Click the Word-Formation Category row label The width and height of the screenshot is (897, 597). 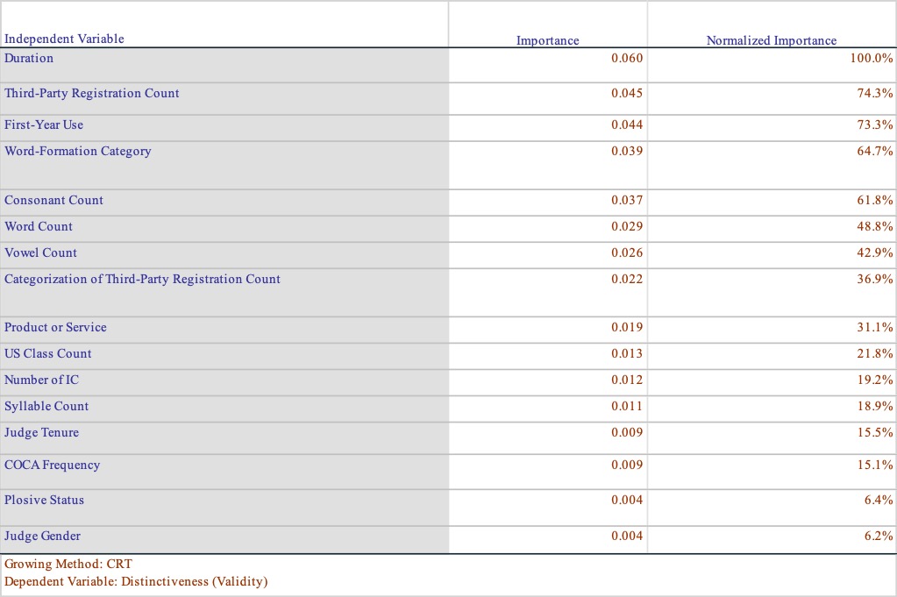pyautogui.click(x=77, y=152)
